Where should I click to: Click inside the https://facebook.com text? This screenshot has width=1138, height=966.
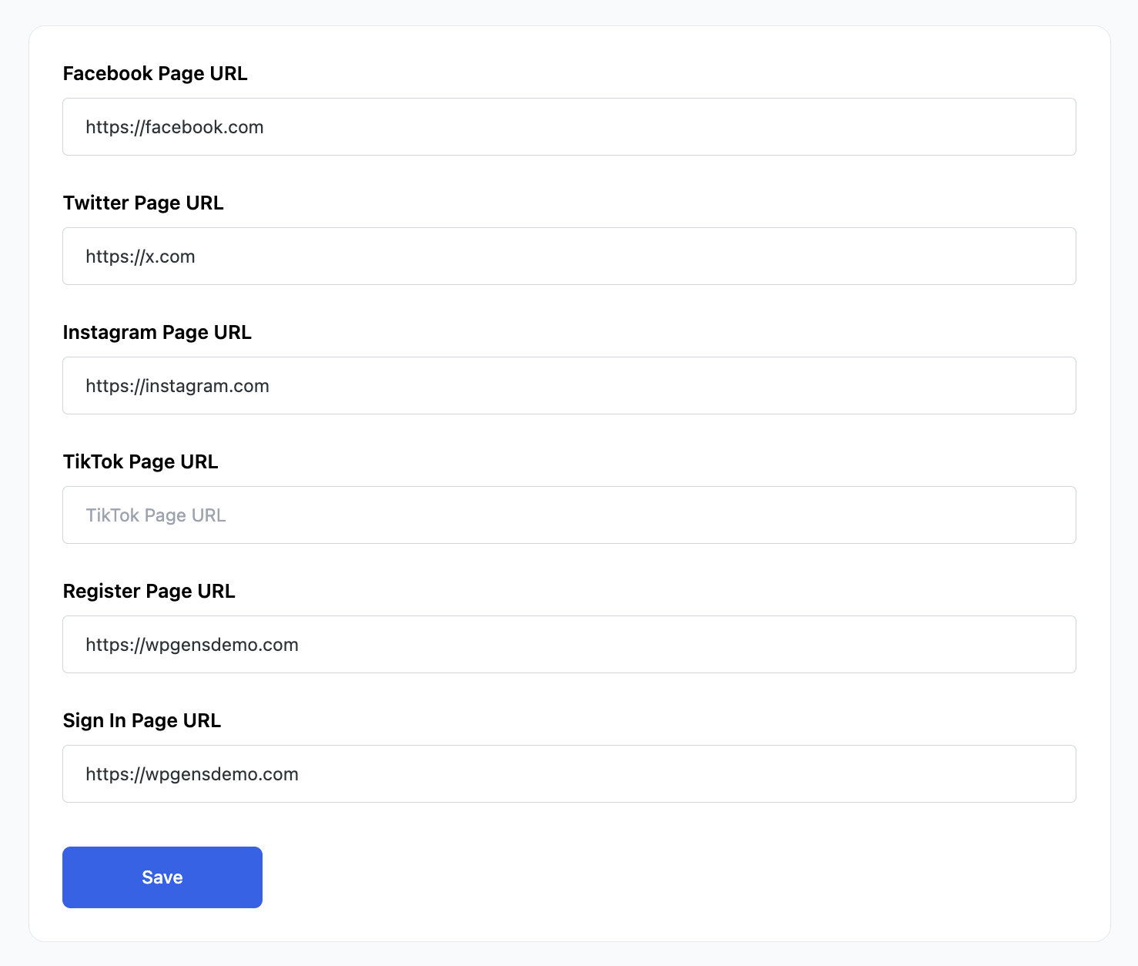[x=175, y=126]
